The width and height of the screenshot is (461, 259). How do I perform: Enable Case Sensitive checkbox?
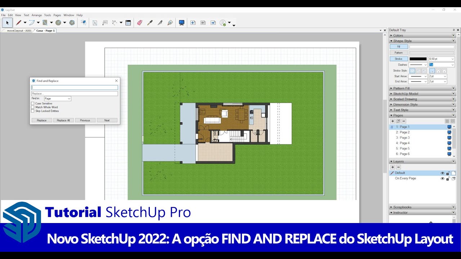click(33, 103)
